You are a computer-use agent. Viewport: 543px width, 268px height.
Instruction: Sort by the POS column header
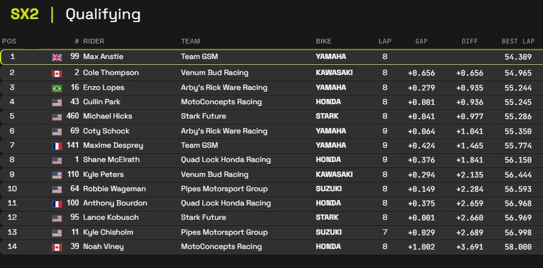[10, 41]
